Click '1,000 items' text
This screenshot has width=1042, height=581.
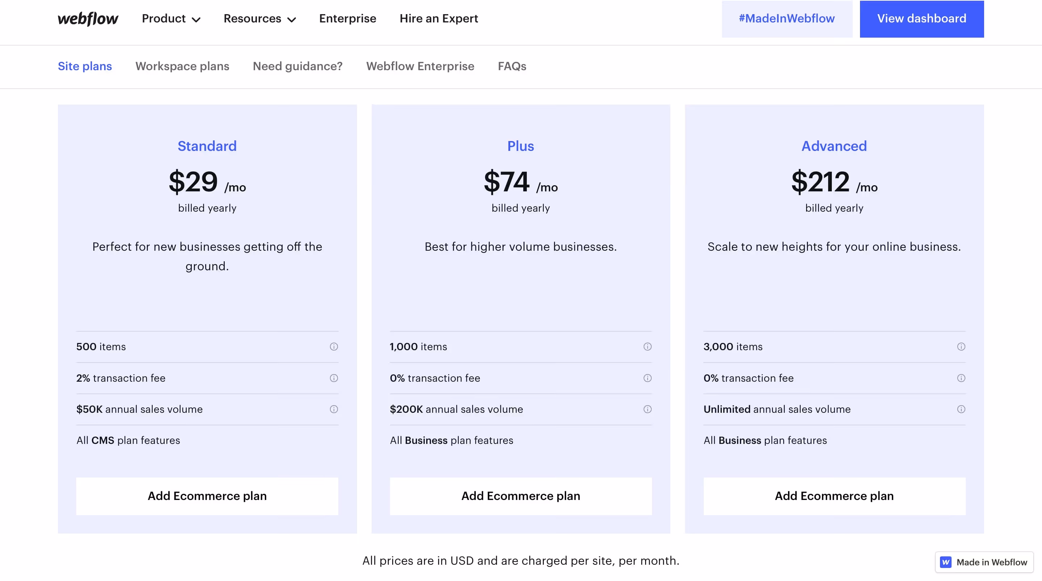click(418, 347)
